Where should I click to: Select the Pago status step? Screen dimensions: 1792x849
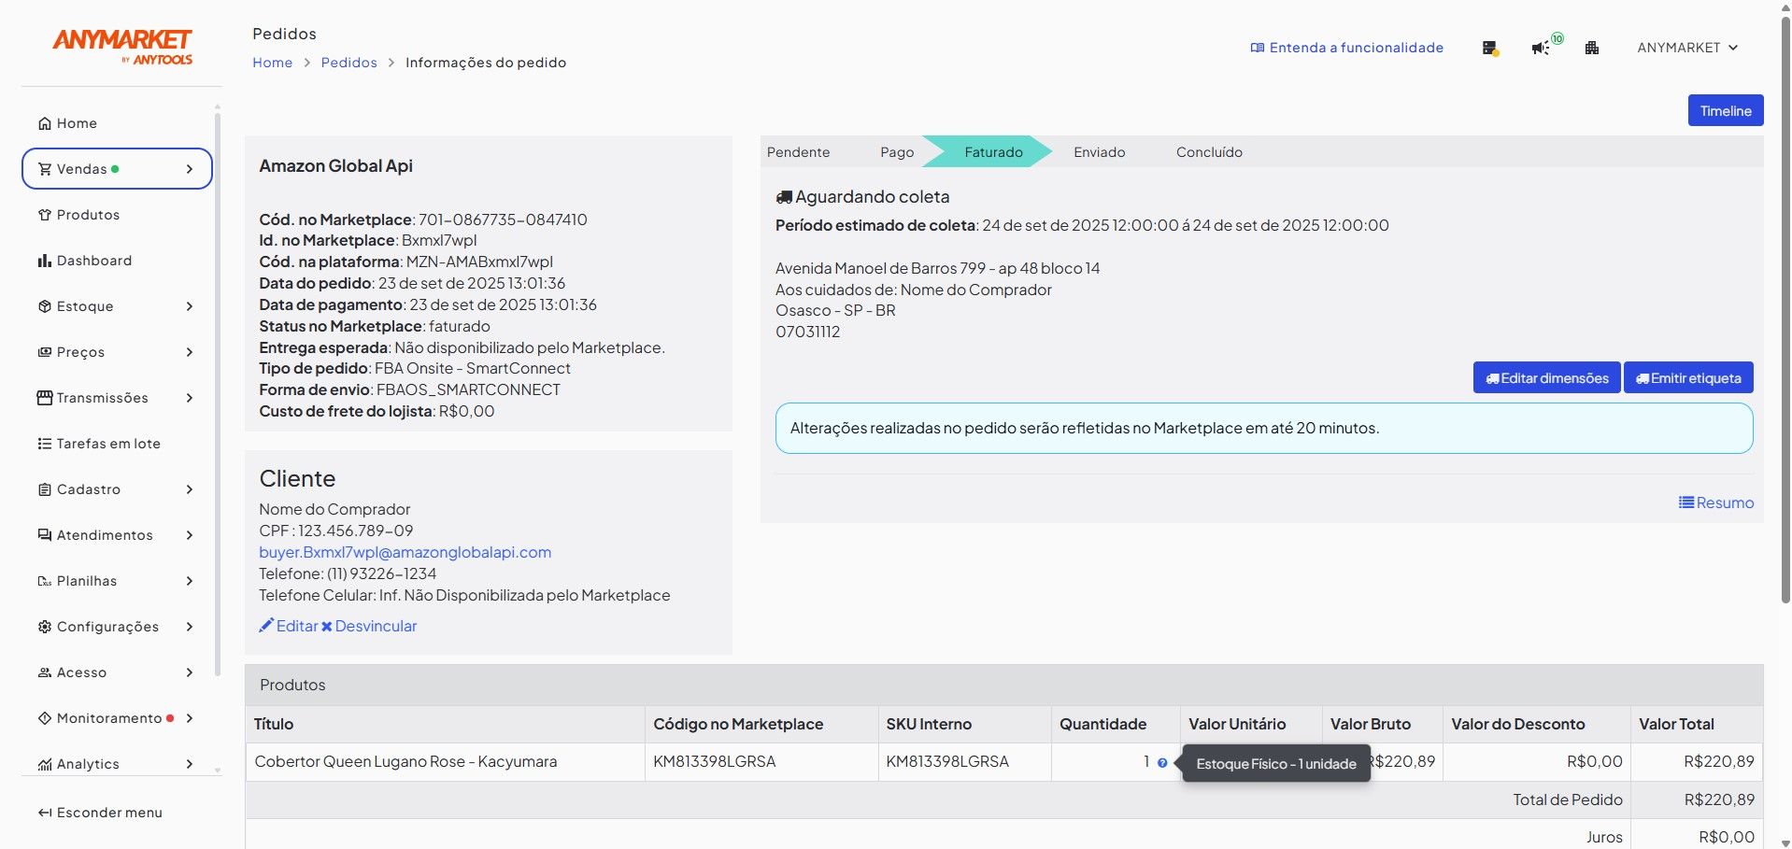click(x=897, y=152)
